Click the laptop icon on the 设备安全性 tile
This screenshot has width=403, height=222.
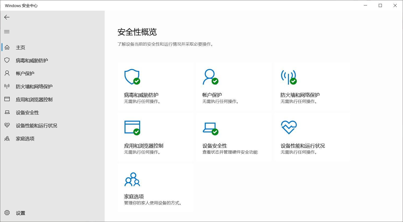tap(210, 128)
